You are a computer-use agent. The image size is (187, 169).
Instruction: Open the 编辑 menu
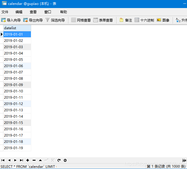point(19,12)
